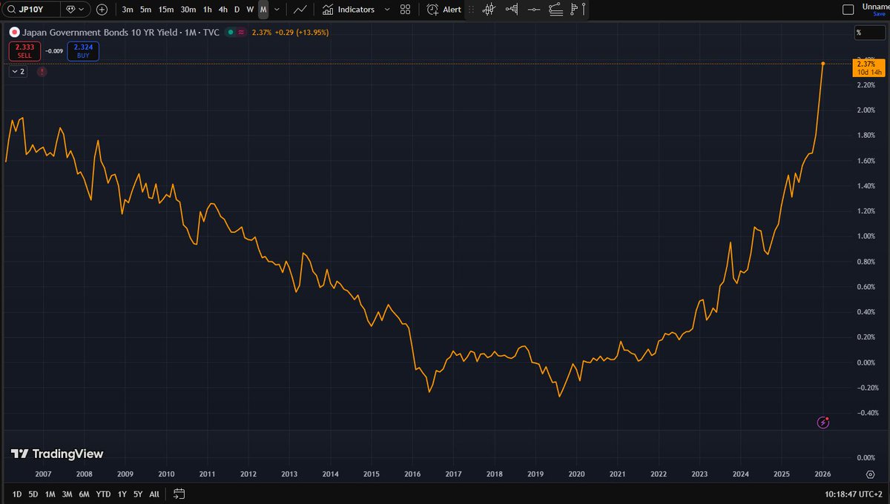Expand the diamond icon dropdown beside the symbol

coord(75,10)
